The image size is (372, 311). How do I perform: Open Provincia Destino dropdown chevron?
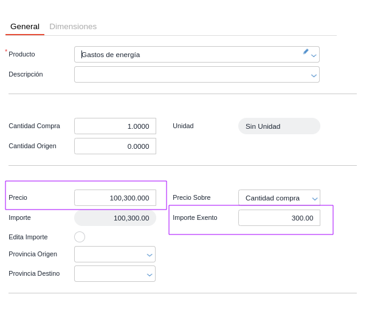click(150, 275)
